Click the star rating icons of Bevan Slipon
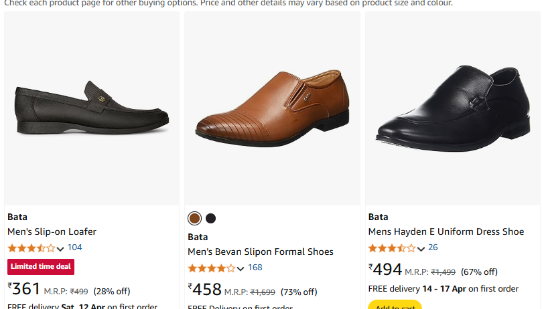This screenshot has height=309, width=542. 212,268
